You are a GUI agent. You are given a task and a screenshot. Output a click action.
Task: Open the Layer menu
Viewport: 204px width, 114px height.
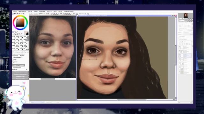coord(36,11)
